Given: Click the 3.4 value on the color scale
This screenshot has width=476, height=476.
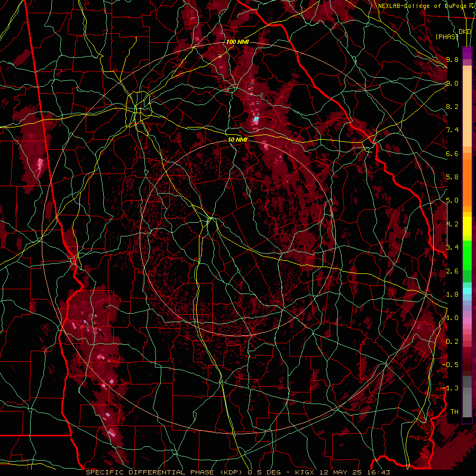Looking at the screenshot, I should [x=452, y=248].
